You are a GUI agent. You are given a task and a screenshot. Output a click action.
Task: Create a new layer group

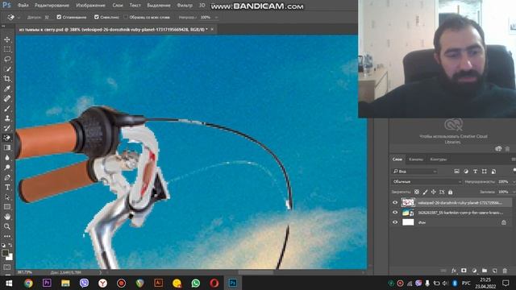tap(485, 271)
